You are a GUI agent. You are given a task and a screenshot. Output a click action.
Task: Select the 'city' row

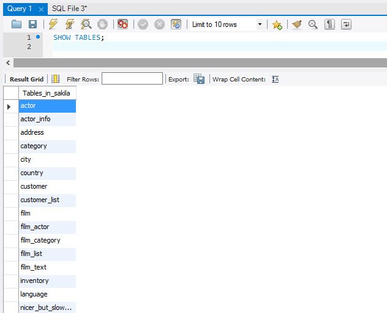(x=47, y=160)
